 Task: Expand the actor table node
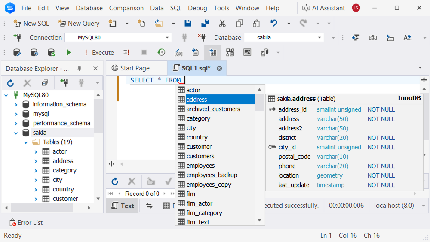click(36, 151)
